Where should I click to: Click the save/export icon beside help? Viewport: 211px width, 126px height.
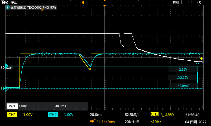190,2
